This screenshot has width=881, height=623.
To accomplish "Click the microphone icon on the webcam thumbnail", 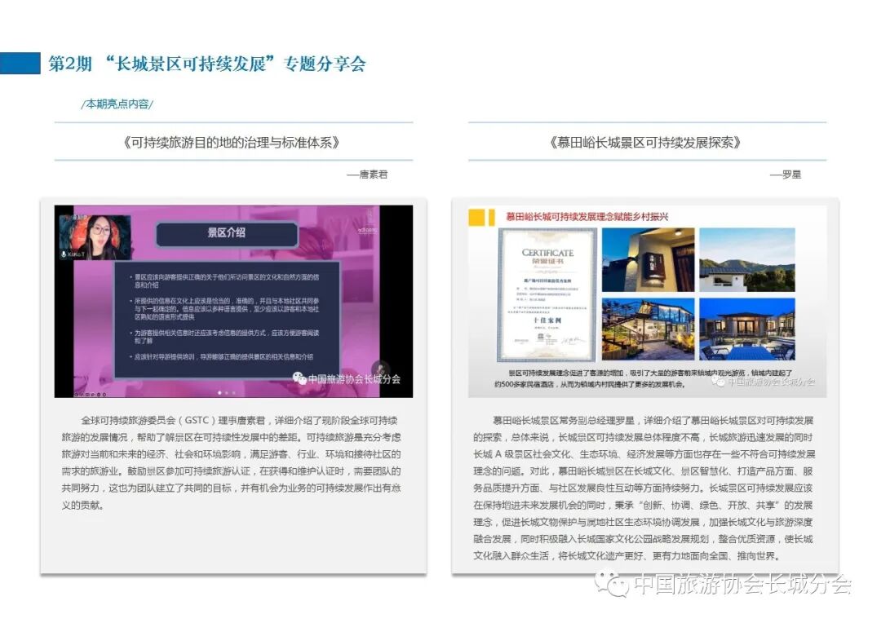I will (x=64, y=254).
